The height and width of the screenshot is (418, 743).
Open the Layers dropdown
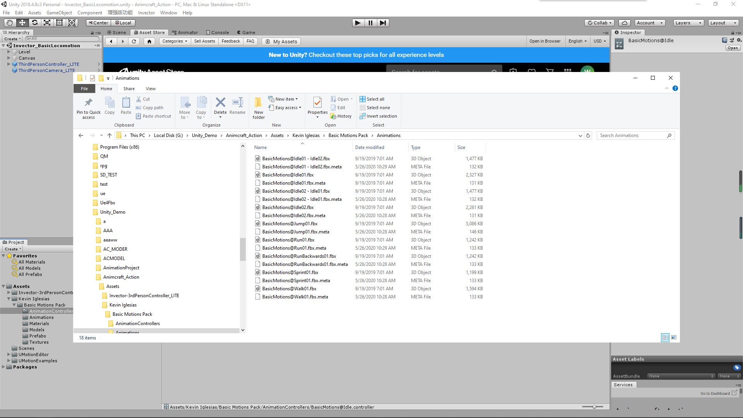[x=688, y=23]
